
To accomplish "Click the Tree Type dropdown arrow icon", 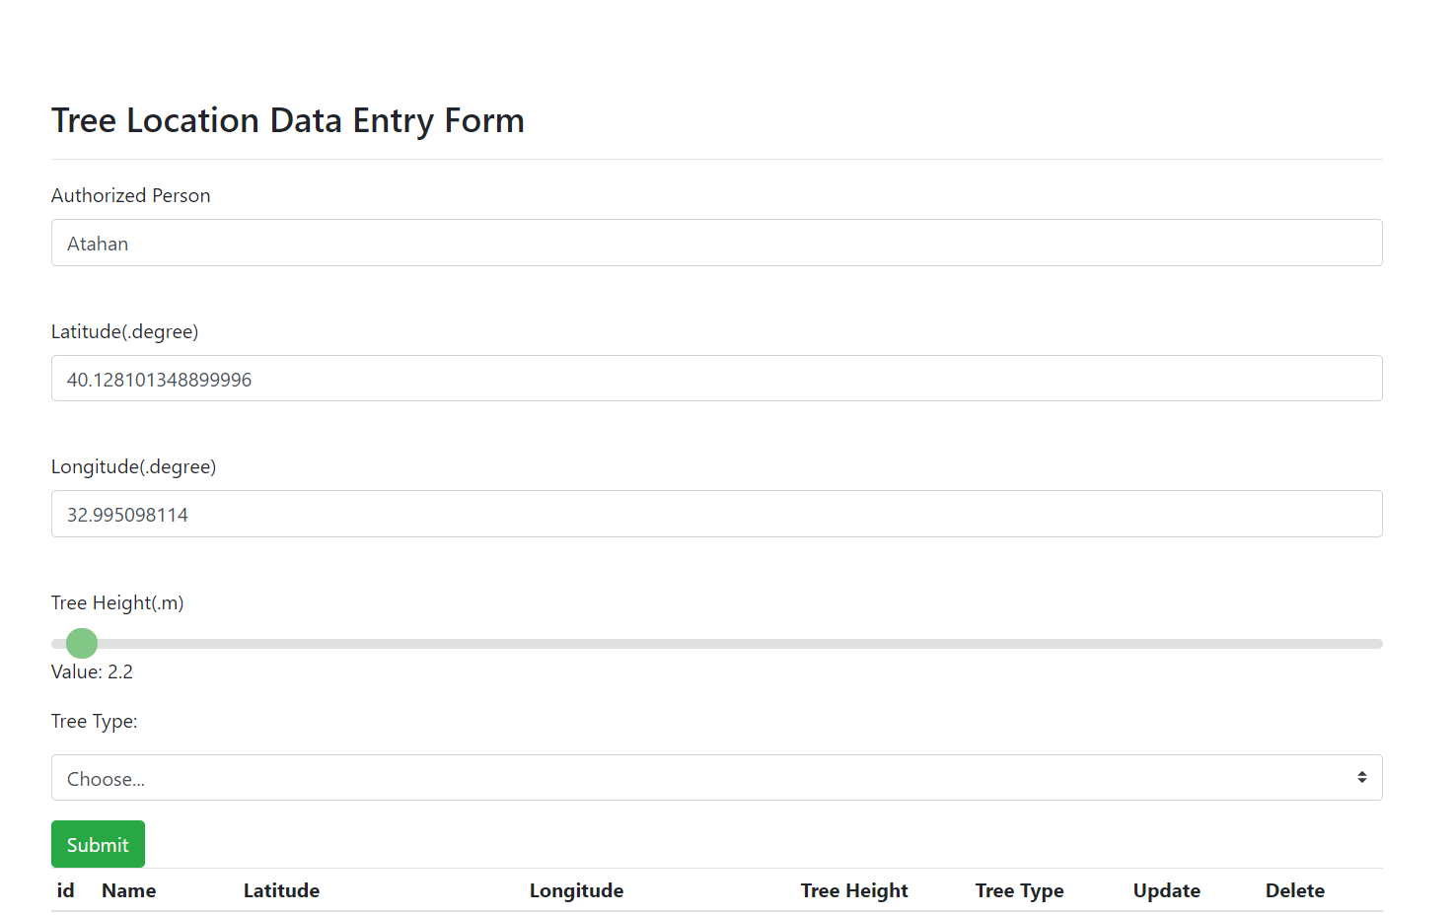I will pyautogui.click(x=1361, y=778).
